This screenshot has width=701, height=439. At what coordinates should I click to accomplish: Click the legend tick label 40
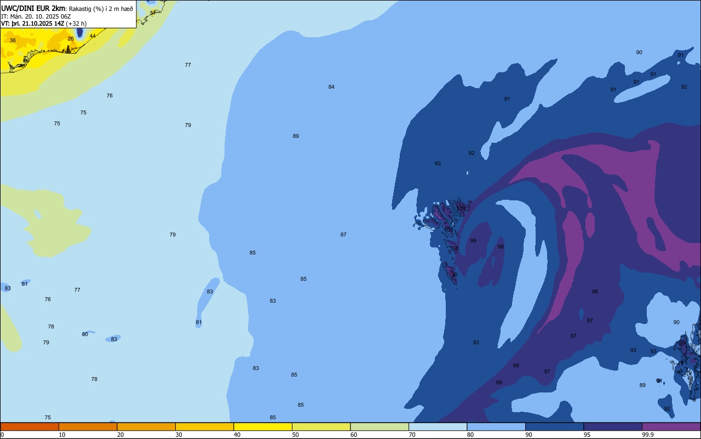pos(237,435)
